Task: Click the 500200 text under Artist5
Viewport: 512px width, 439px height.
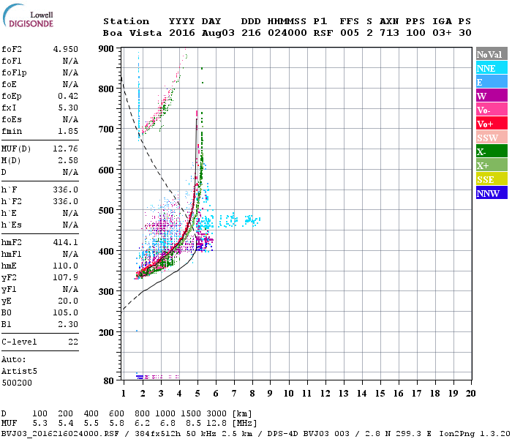Action: click(17, 383)
